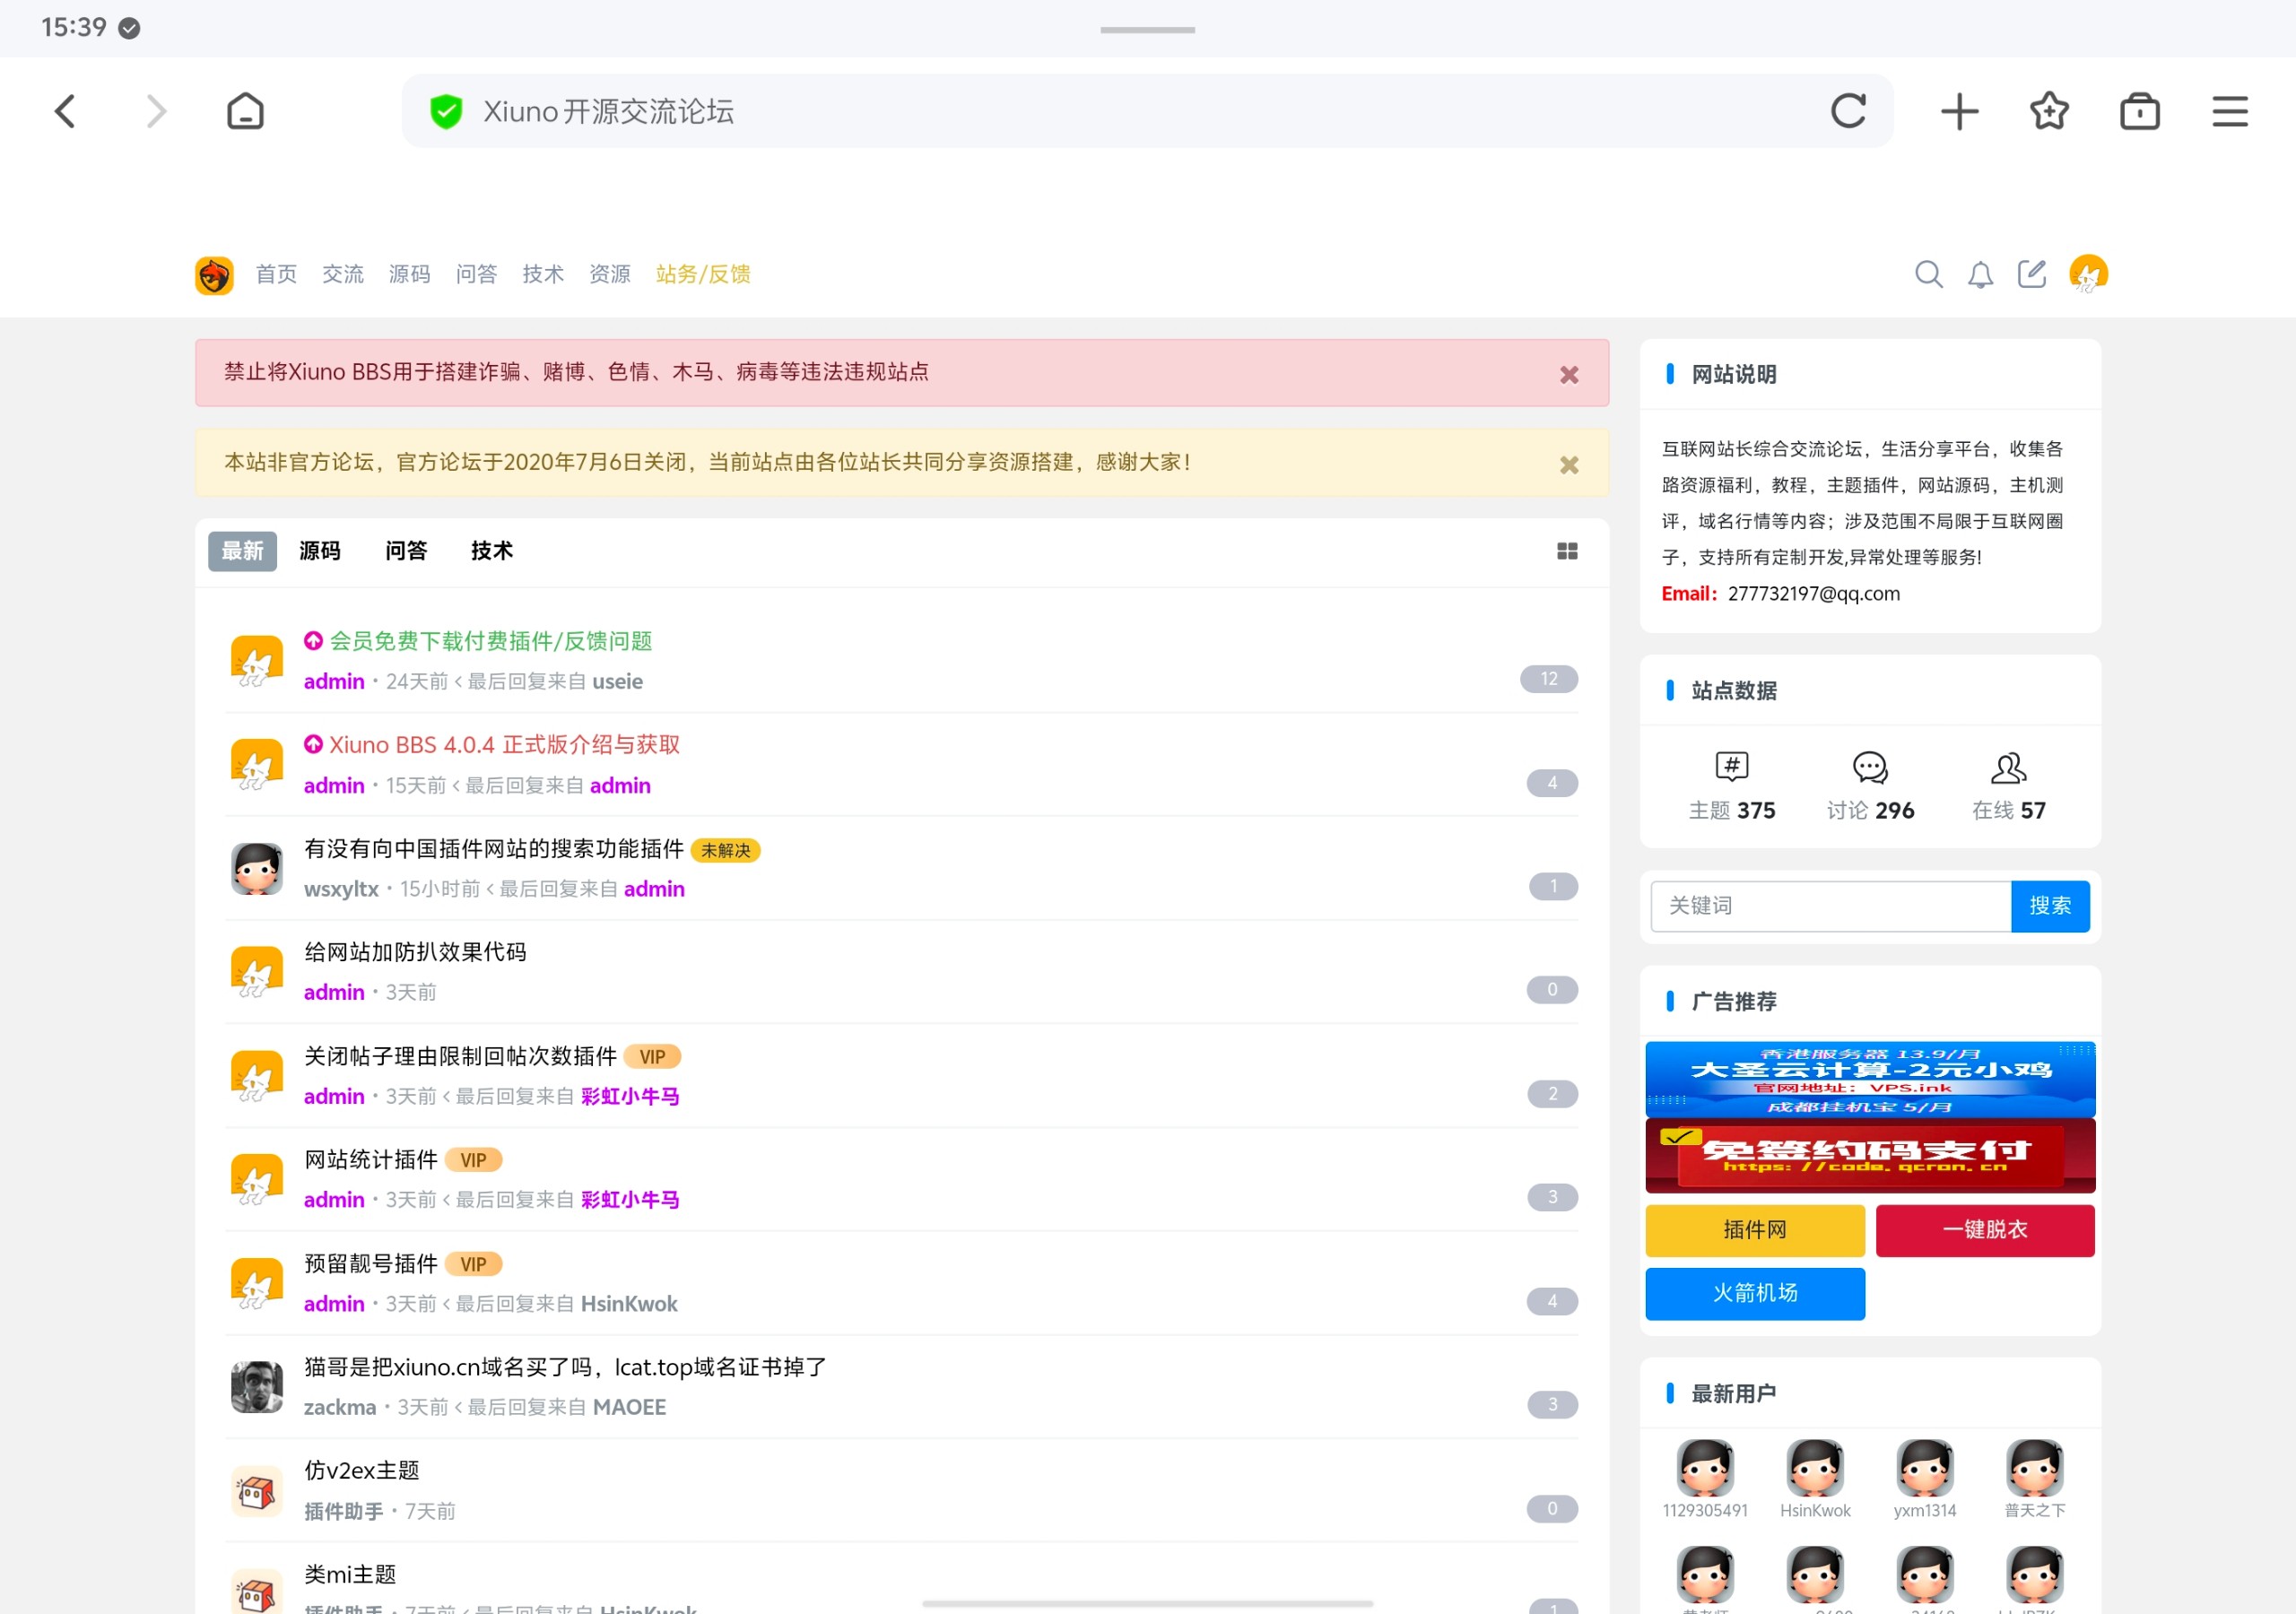Open a new tab with plus icon
2296x1614 pixels.
[x=1959, y=111]
